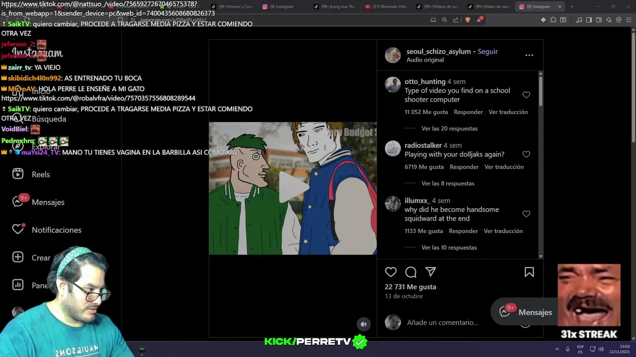Click the Reels sidebar icon
The image size is (636, 357).
[18, 174]
